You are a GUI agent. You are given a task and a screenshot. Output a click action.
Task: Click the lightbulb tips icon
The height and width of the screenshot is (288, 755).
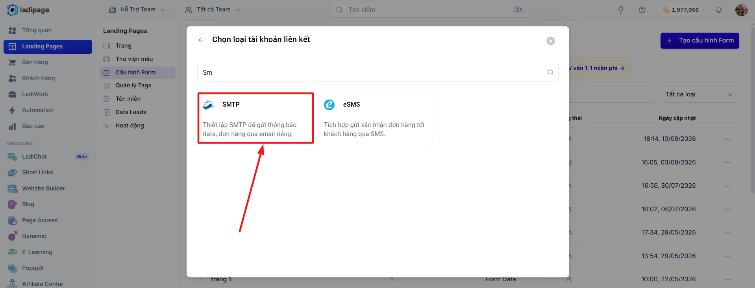[621, 10]
